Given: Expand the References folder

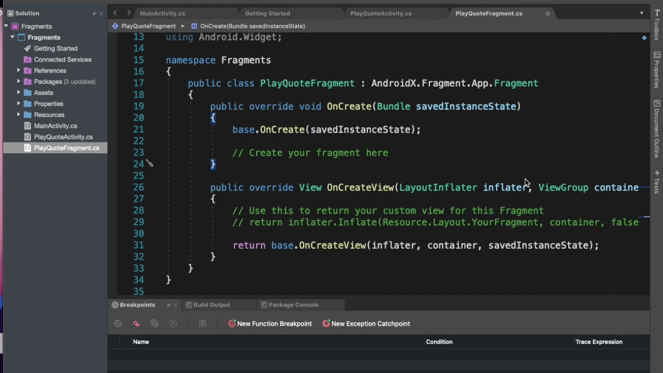Looking at the screenshot, I should pyautogui.click(x=19, y=70).
